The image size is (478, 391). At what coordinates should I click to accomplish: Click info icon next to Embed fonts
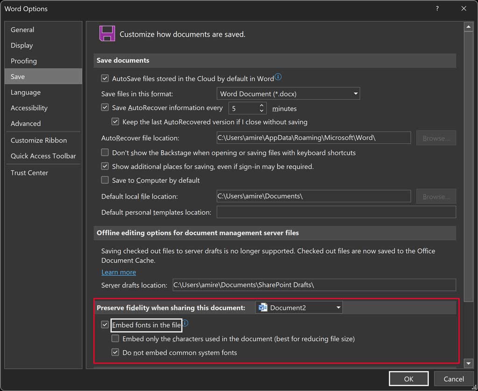click(185, 323)
